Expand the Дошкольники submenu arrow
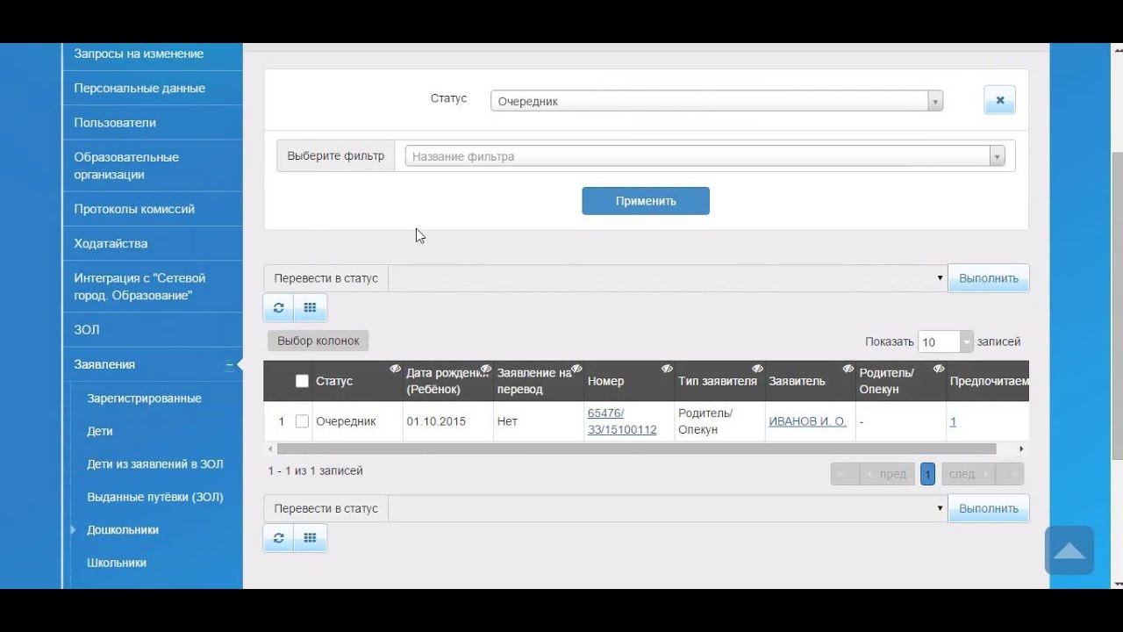Screen dimensions: 1123x632 pos(74,529)
